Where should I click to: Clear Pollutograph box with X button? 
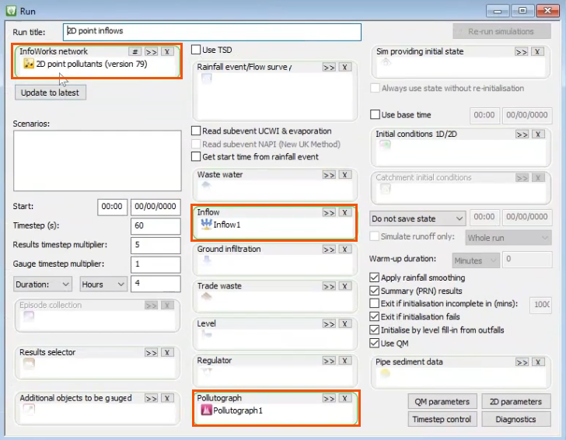(x=344, y=398)
